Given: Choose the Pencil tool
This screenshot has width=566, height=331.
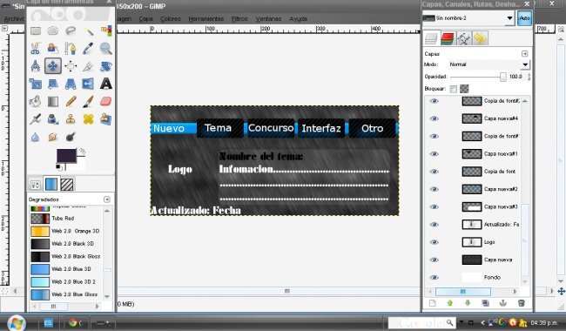Looking at the screenshot, I should coord(71,101).
